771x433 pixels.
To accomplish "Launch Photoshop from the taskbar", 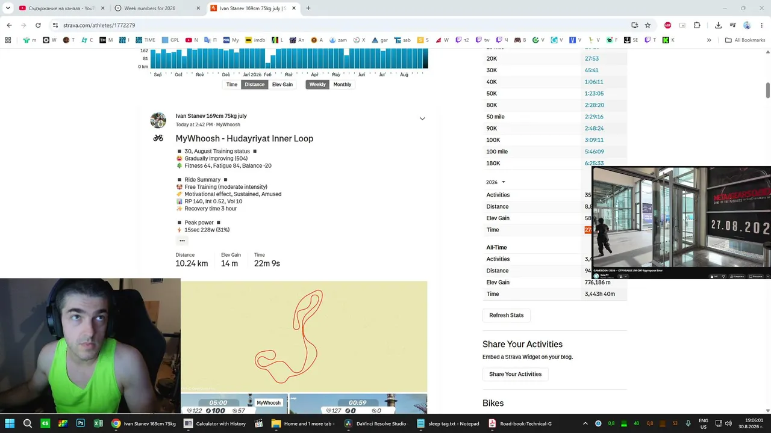I will pyautogui.click(x=81, y=423).
